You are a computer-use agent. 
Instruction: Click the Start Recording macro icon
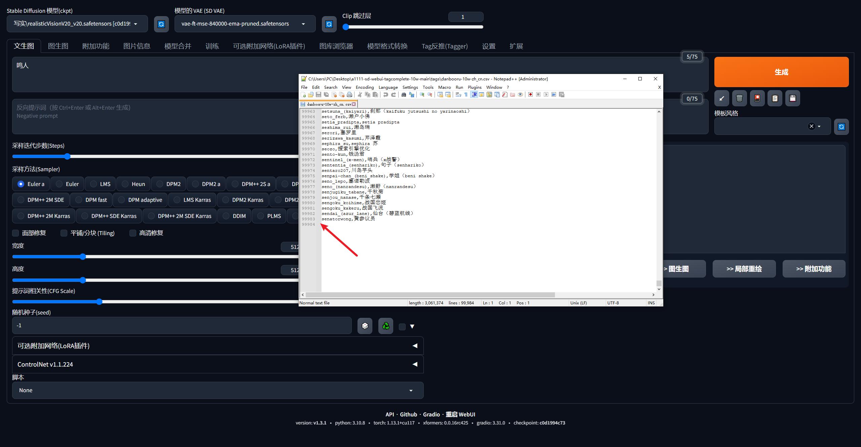[530, 95]
